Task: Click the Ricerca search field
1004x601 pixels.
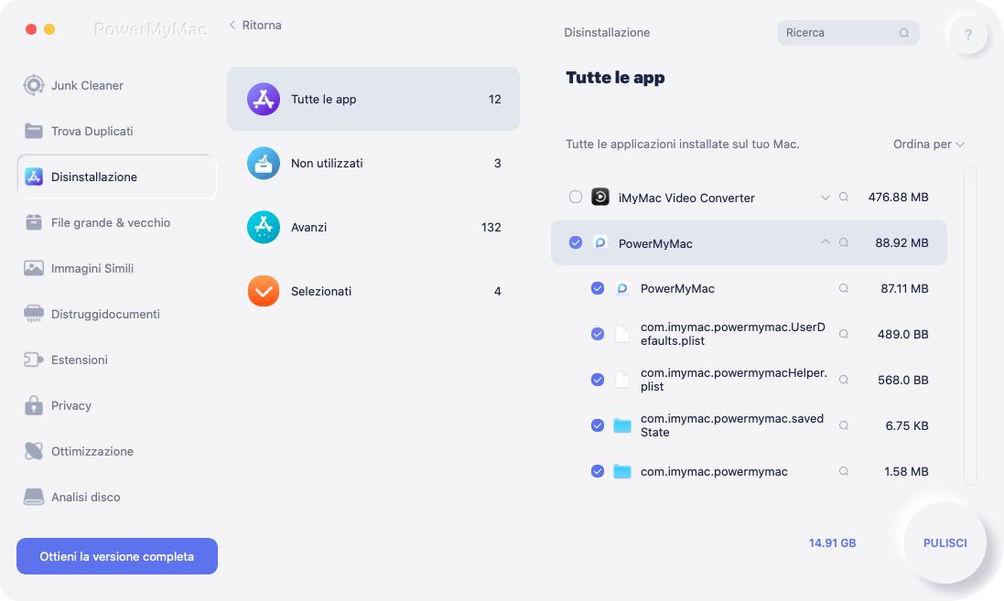Action: [848, 33]
